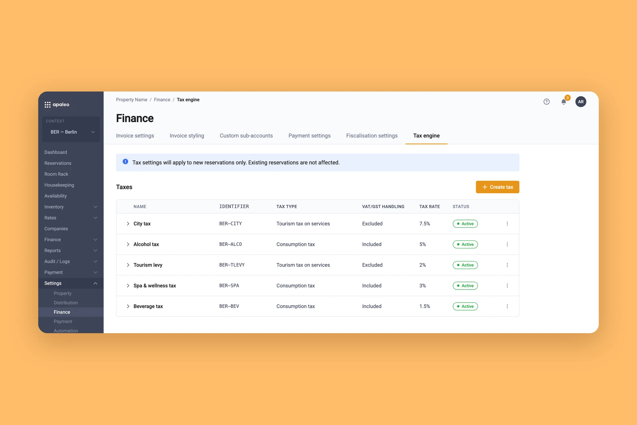Open the kebab menu for City tax
Viewport: 637px width, 425px height.
click(x=507, y=224)
